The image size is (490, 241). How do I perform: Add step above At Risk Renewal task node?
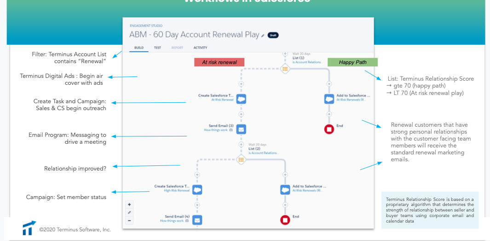click(x=241, y=84)
